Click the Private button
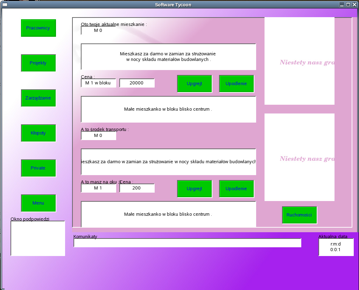Viewport: 359px width, 290px height. coord(38,168)
